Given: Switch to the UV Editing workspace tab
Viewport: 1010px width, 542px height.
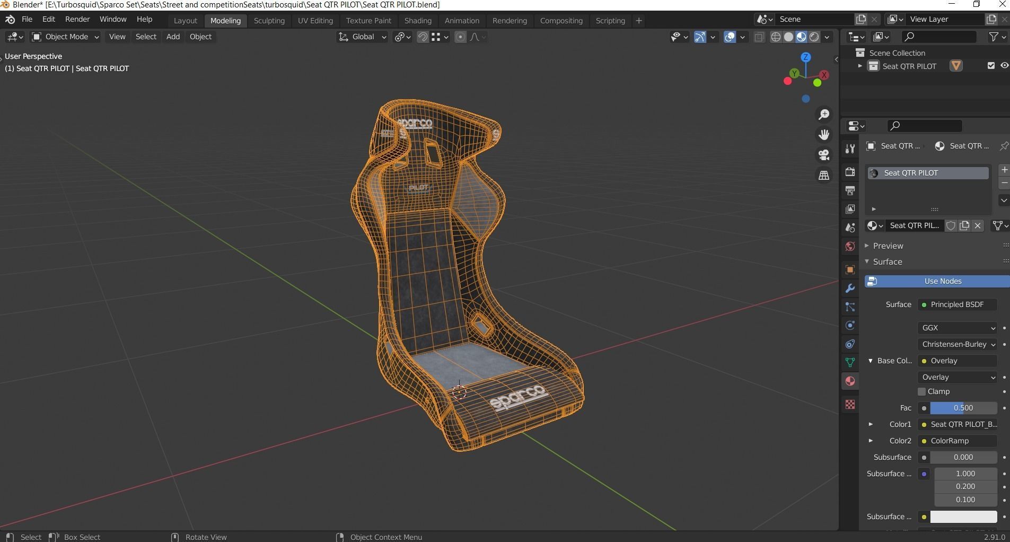Looking at the screenshot, I should [x=315, y=21].
